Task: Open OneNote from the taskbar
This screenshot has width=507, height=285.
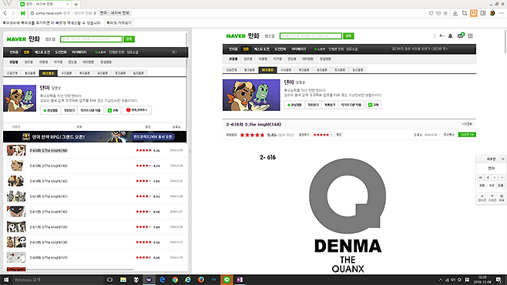Action: [240, 280]
